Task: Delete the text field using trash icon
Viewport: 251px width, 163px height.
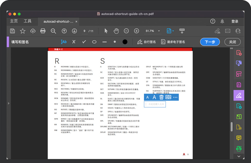Action: 161,97
